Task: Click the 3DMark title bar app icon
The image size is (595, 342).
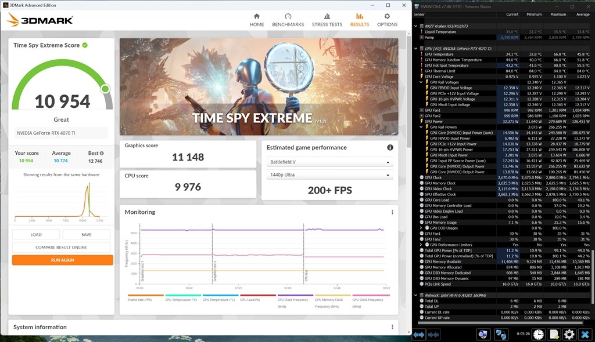Action: pos(5,5)
